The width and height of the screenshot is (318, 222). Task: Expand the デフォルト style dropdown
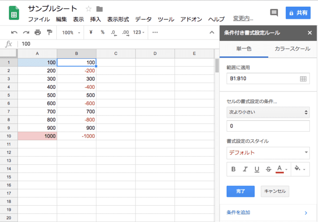tap(268, 152)
